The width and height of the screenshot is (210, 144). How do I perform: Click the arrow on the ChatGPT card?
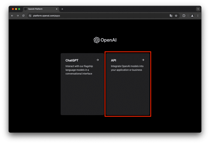point(98,60)
